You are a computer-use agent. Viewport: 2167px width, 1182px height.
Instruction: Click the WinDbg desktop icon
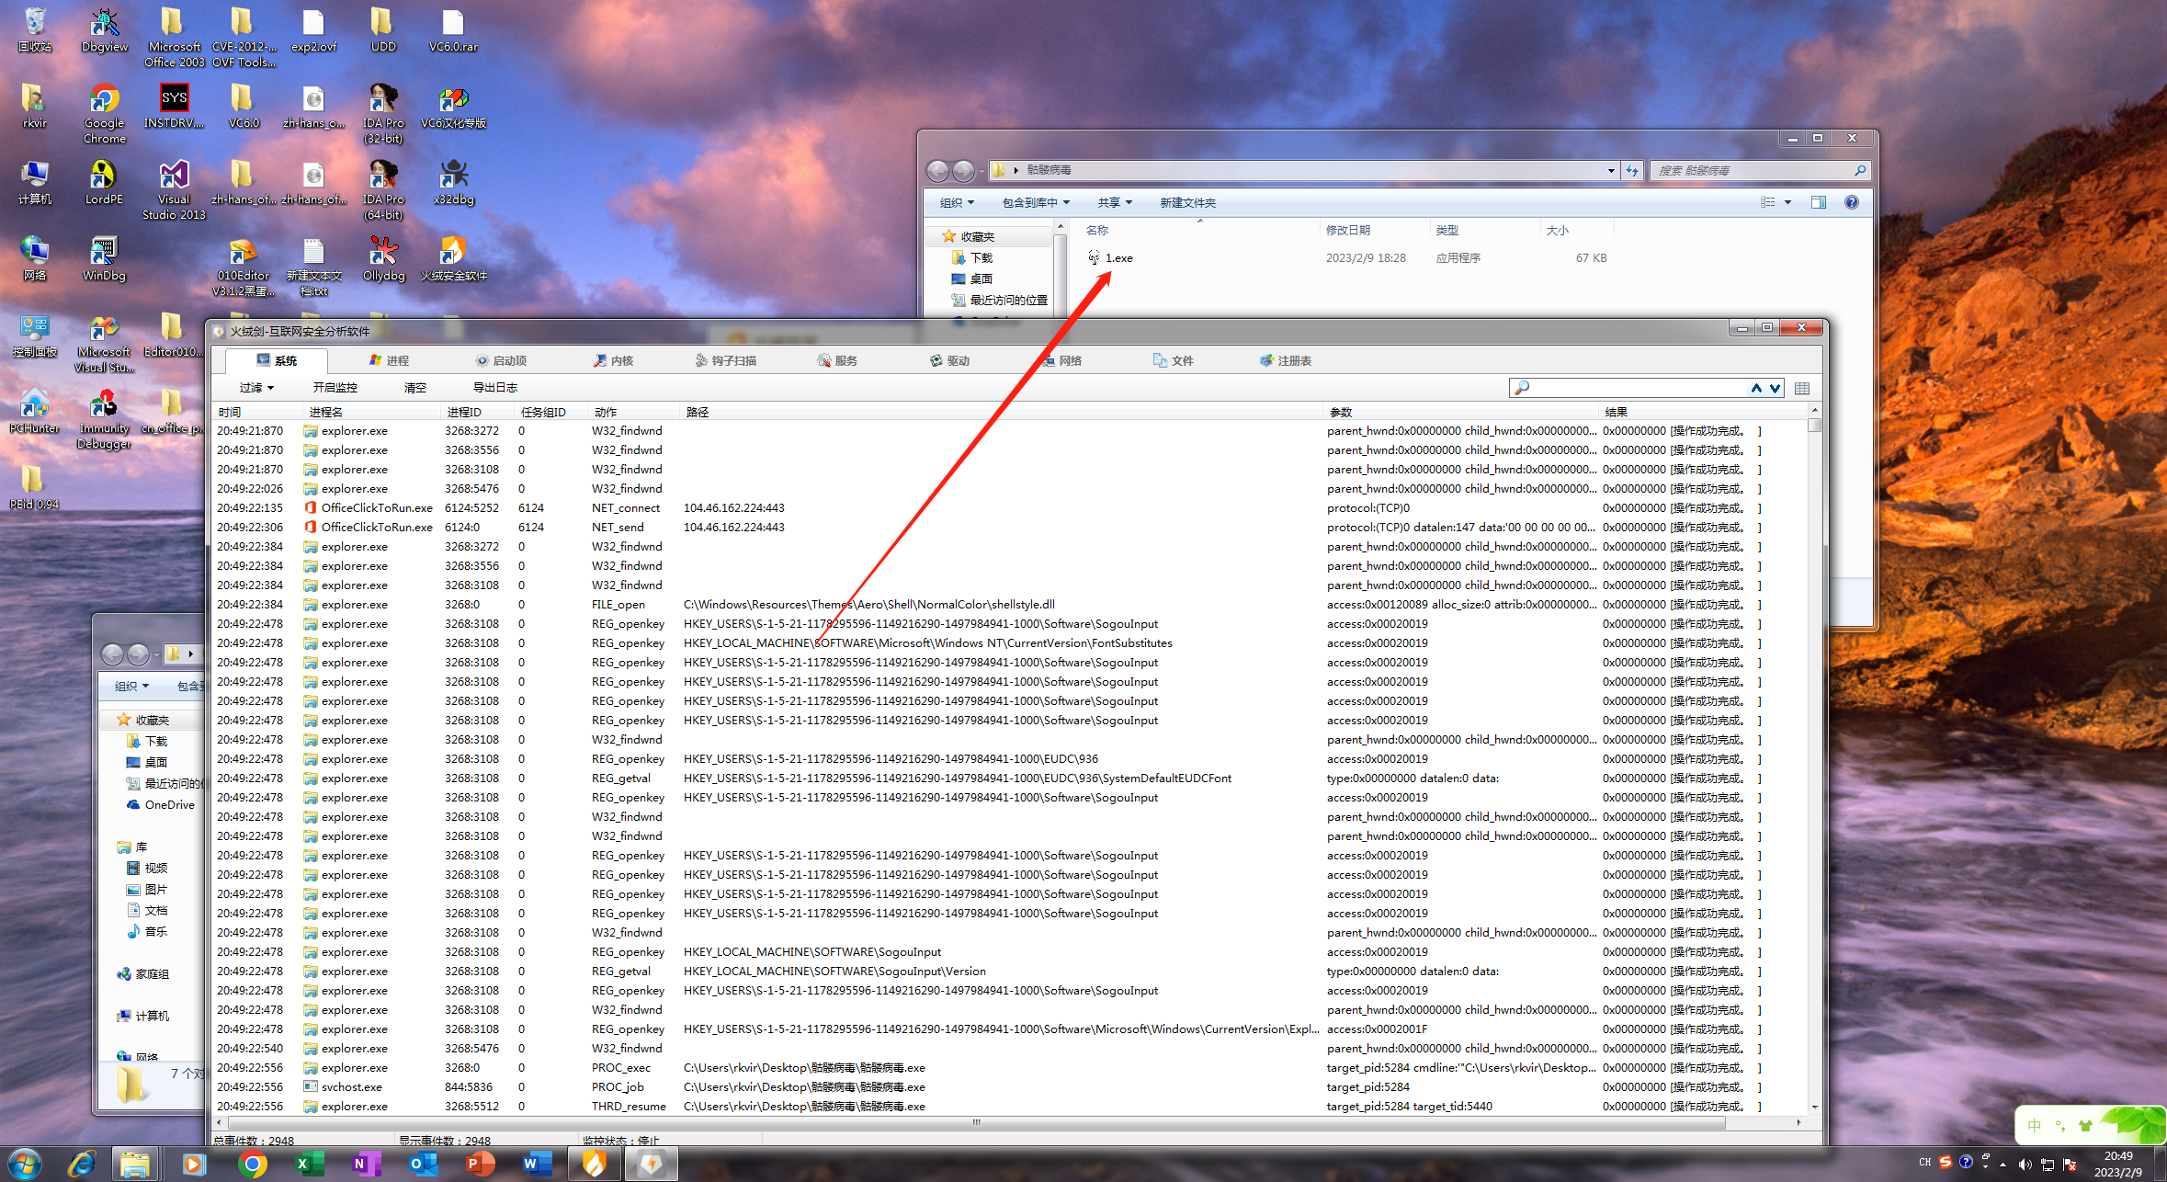[x=104, y=258]
